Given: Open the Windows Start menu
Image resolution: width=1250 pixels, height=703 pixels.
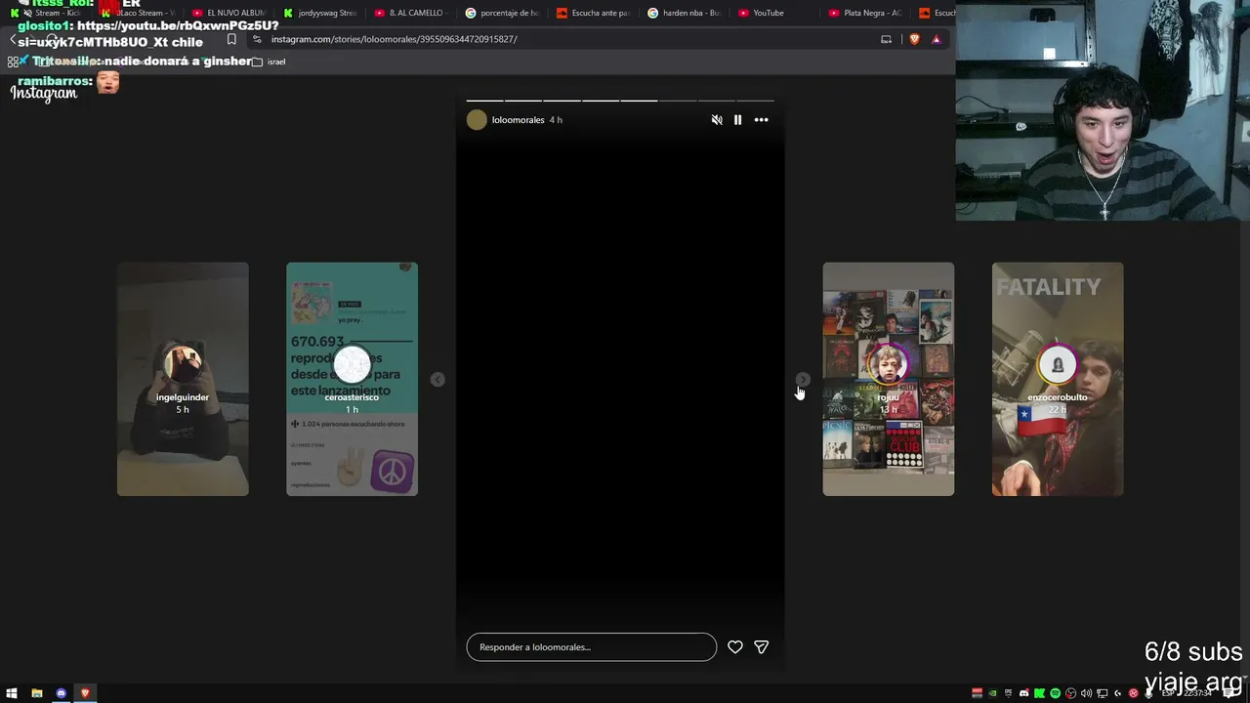Looking at the screenshot, I should (x=12, y=693).
